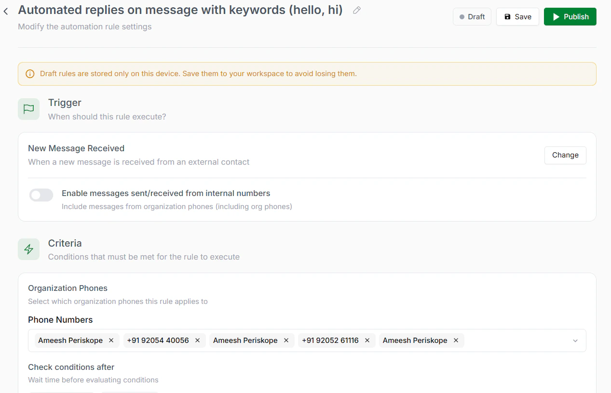The height and width of the screenshot is (393, 611).
Task: Click the info icon in the draft warning banner
Action: [x=30, y=74]
